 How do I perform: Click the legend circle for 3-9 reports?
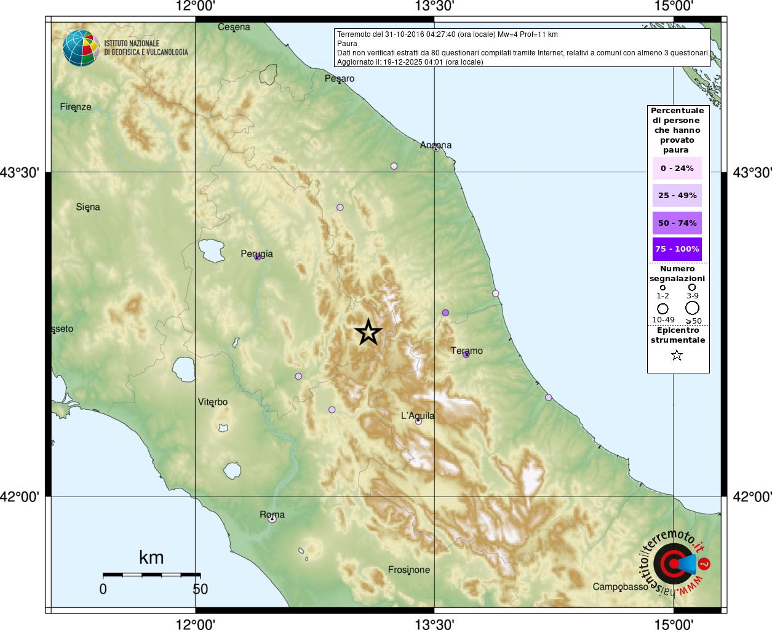(x=692, y=287)
